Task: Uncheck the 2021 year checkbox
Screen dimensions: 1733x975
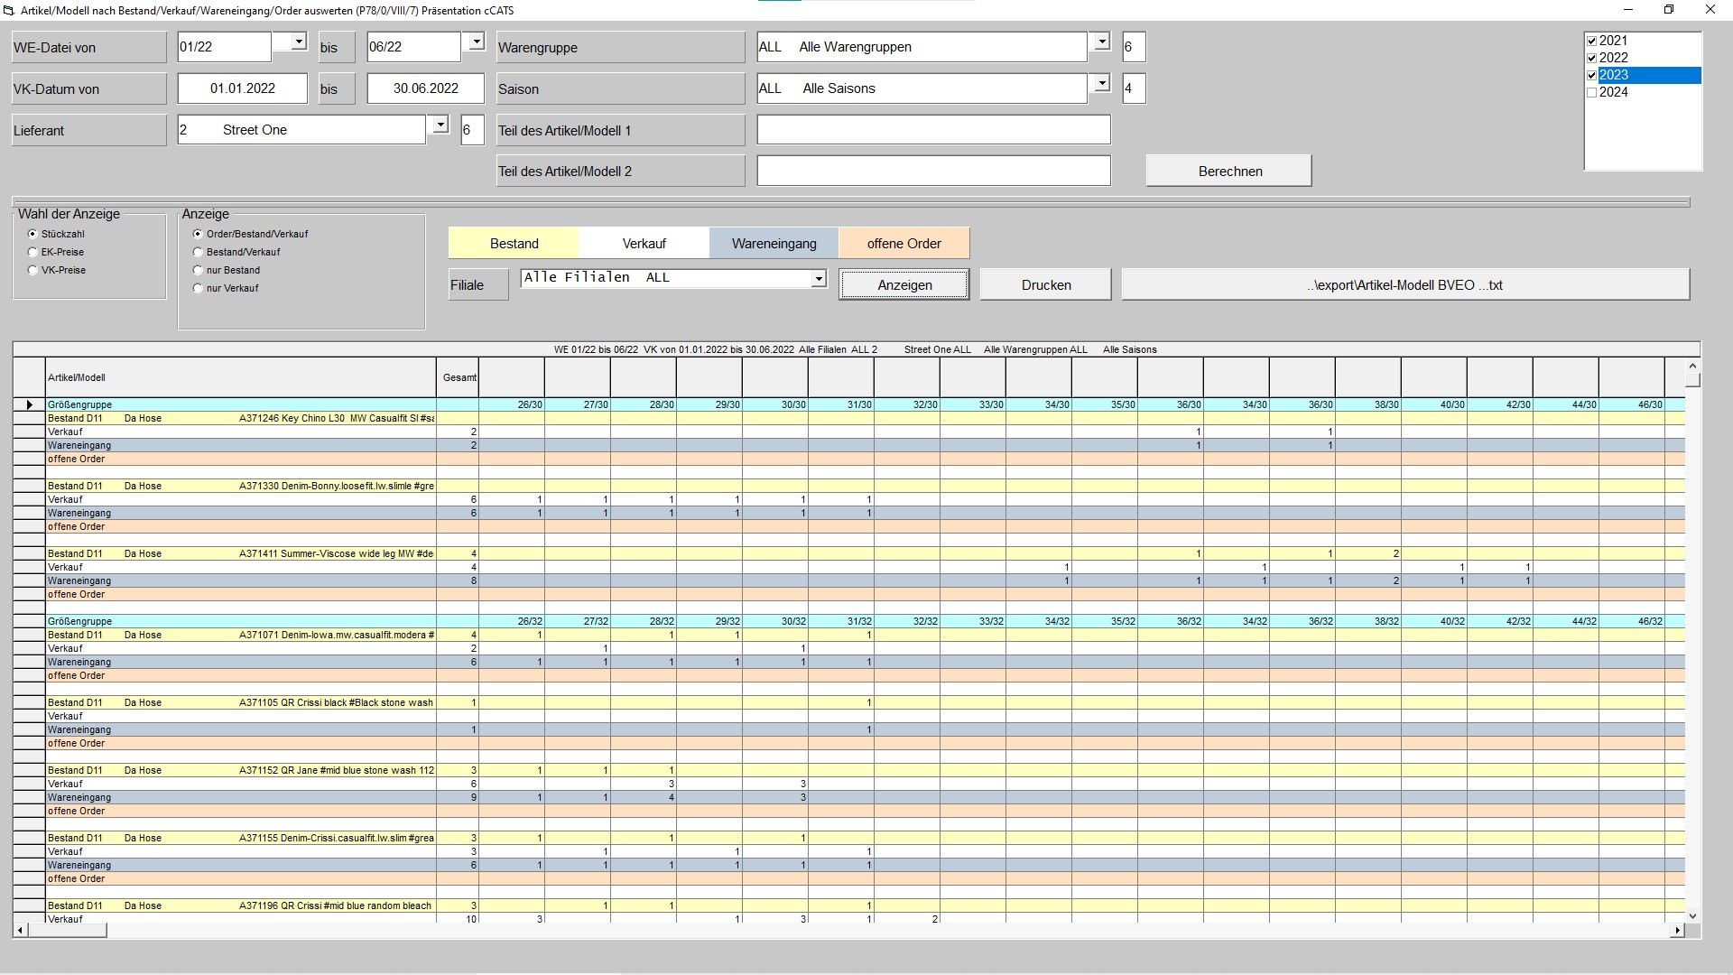Action: 1591,41
